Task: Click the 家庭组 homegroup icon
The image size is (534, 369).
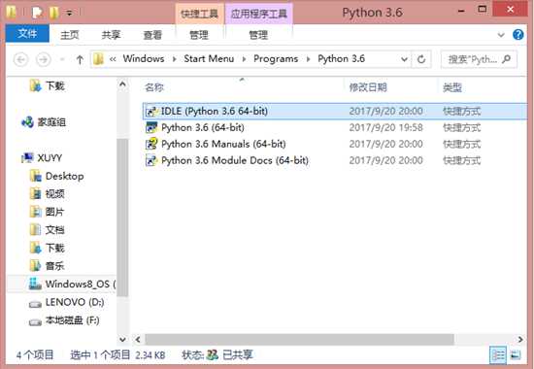Action: point(27,122)
